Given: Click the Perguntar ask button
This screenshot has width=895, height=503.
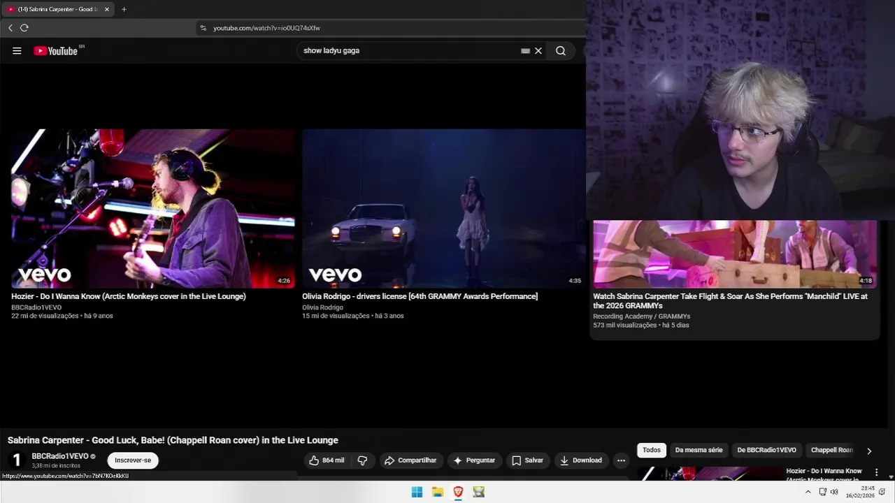Looking at the screenshot, I should click(x=474, y=460).
